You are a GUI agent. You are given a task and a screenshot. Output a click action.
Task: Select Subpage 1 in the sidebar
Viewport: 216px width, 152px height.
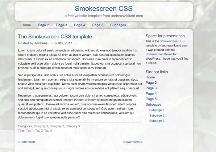click(157, 110)
